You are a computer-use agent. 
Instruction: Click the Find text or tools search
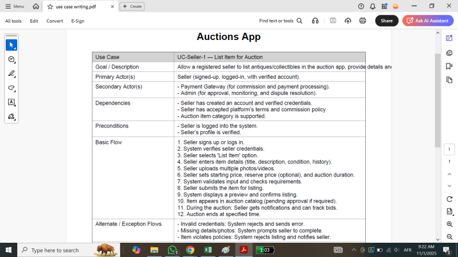281,21
